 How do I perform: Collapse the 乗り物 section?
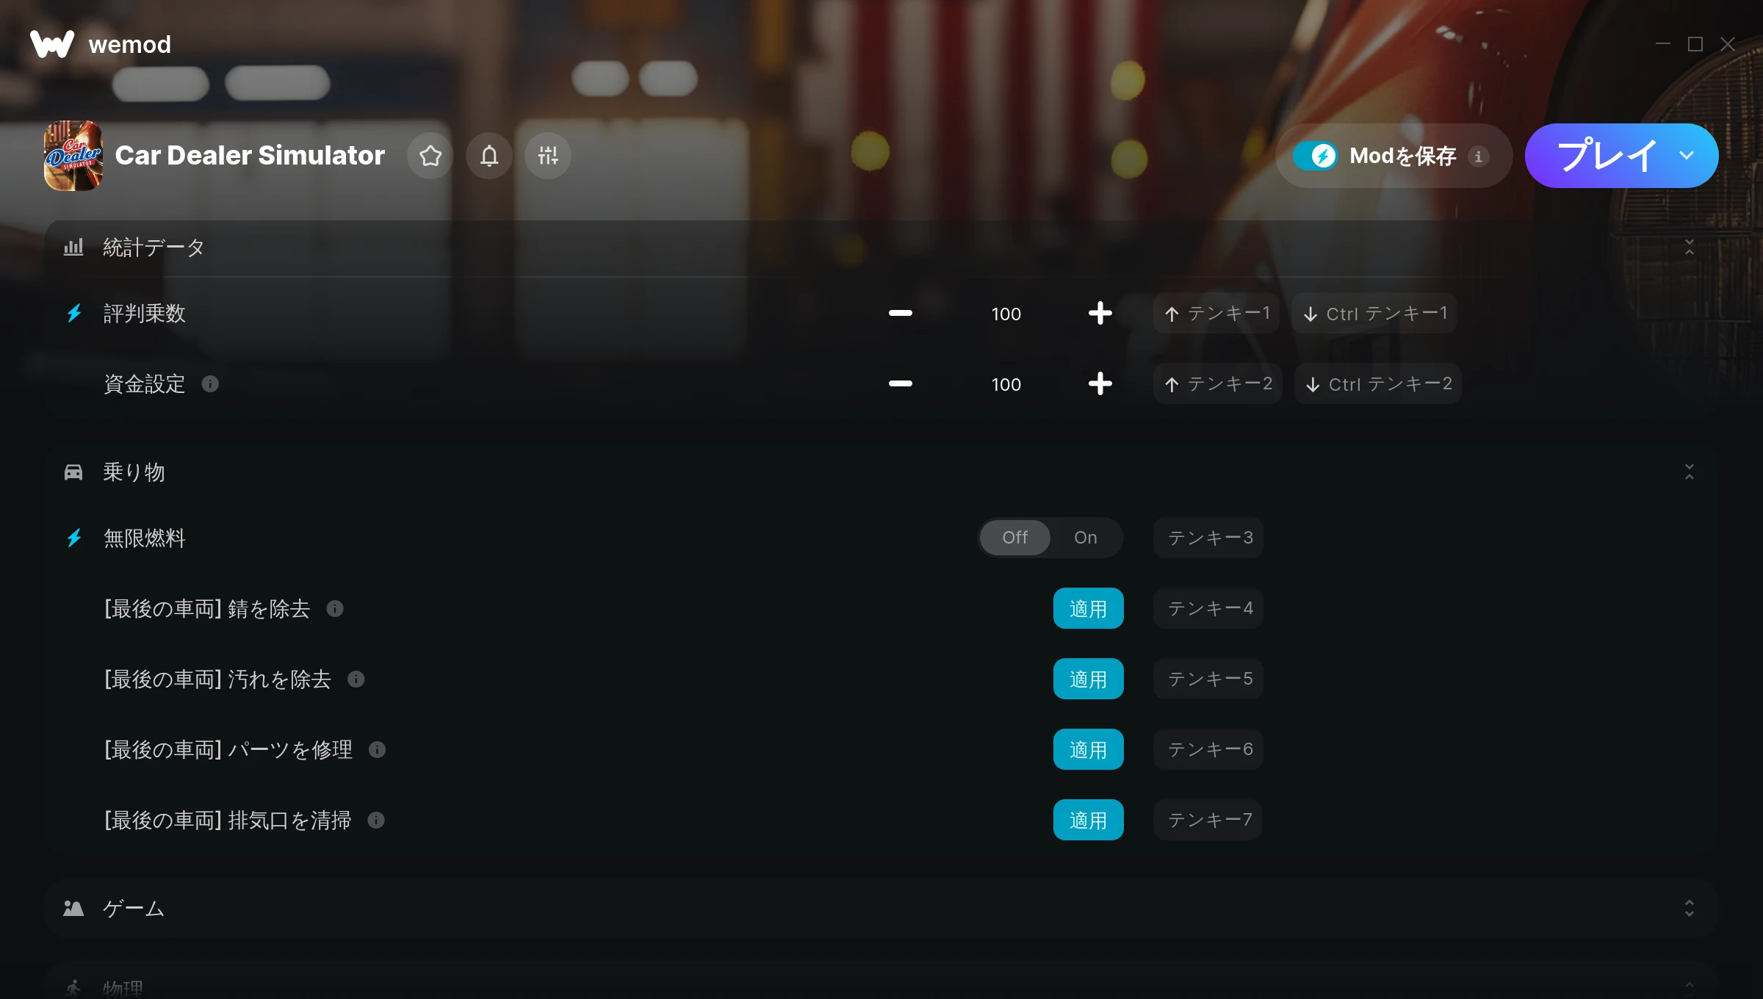(x=1690, y=472)
